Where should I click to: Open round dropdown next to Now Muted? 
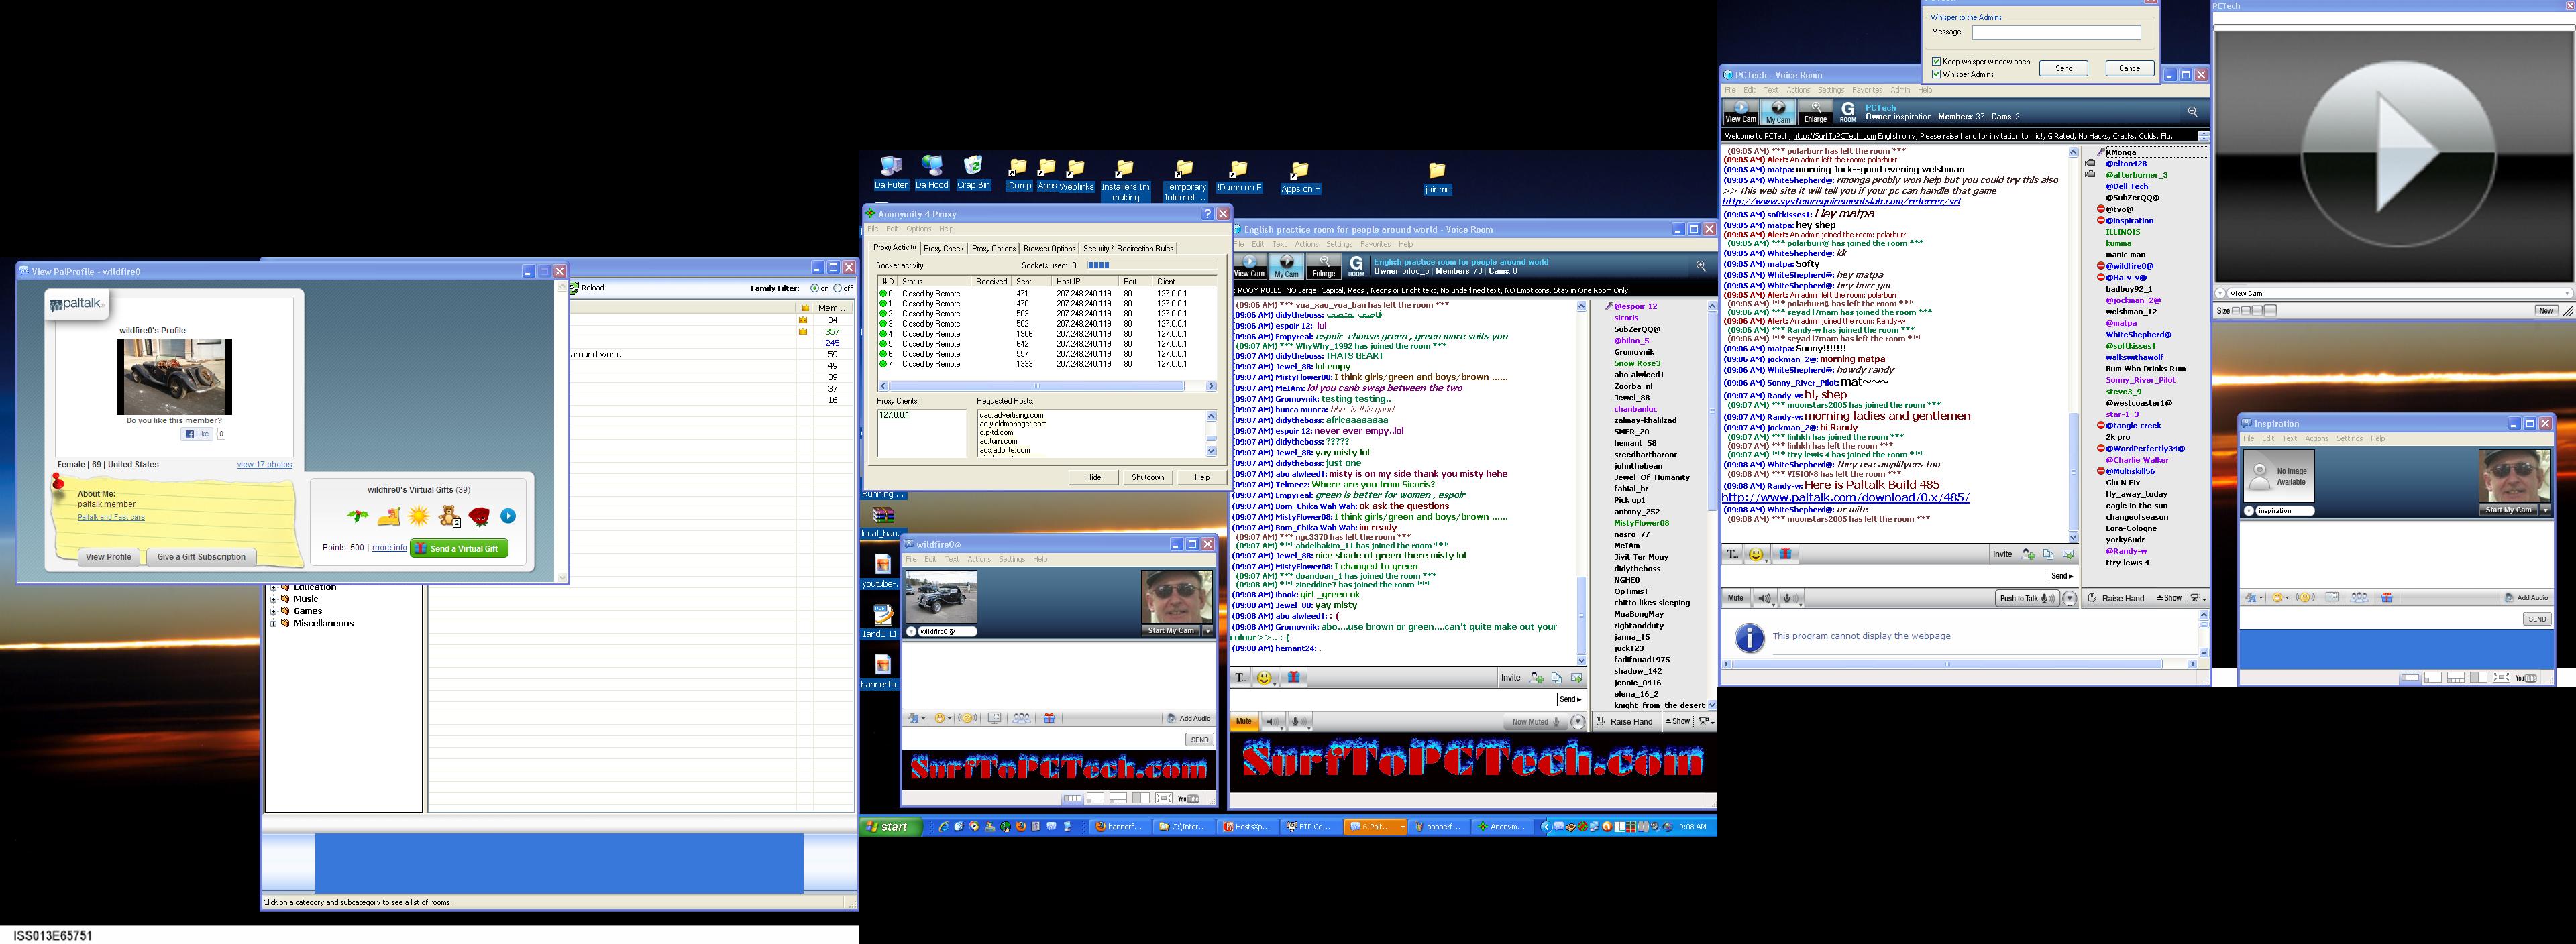pyautogui.click(x=1578, y=721)
